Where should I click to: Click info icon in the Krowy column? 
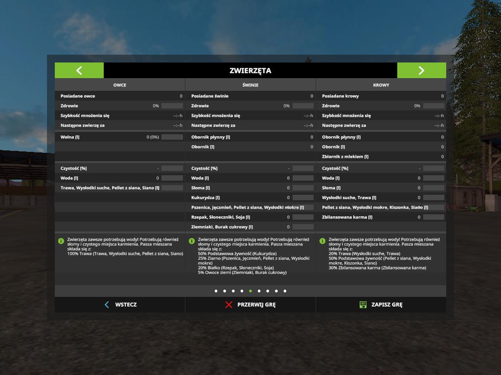pos(322,241)
